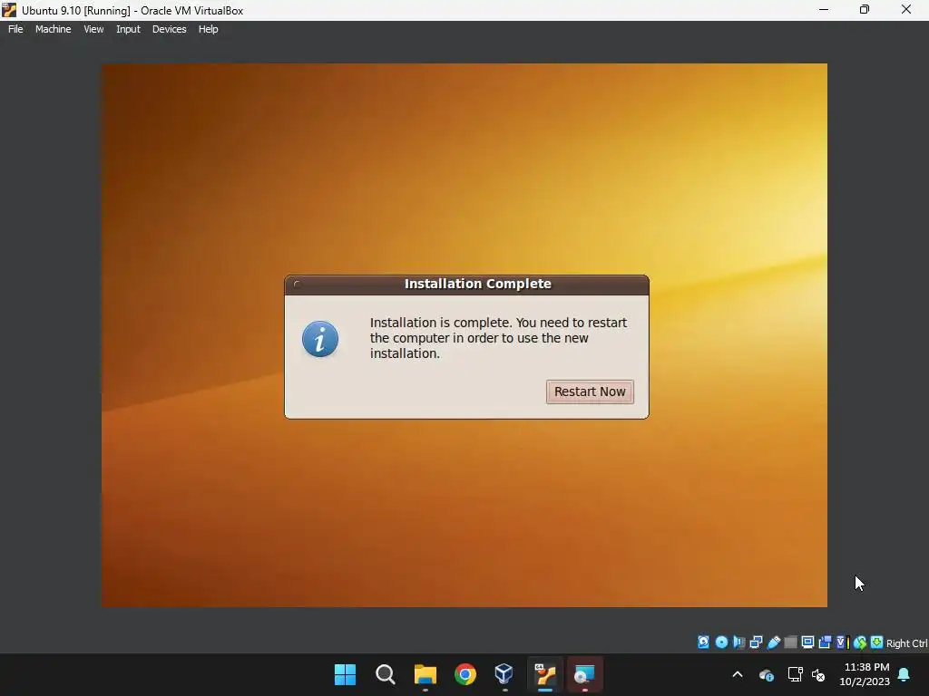Click the network tray icon

(x=795, y=674)
